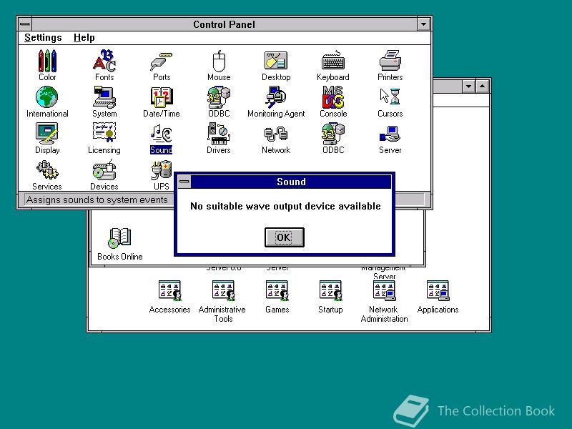Maximize the Program Manager window behind
572x429 pixels.
point(482,87)
